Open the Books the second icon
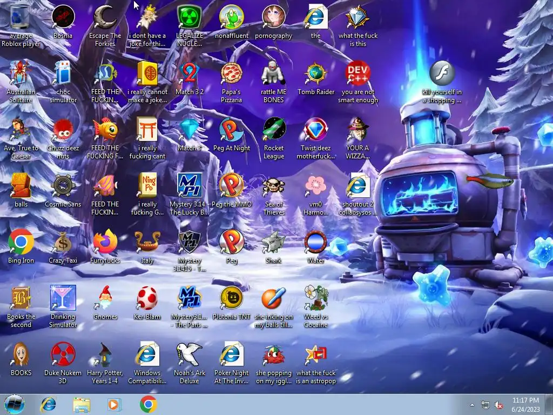This screenshot has height=415, width=553. 21,298
